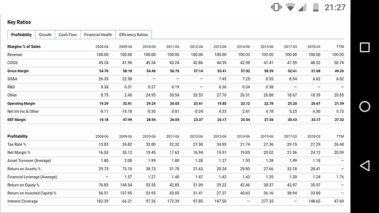Click Asset Turnover value 2.08
This screenshot has width=379, height=213.
click(128, 161)
